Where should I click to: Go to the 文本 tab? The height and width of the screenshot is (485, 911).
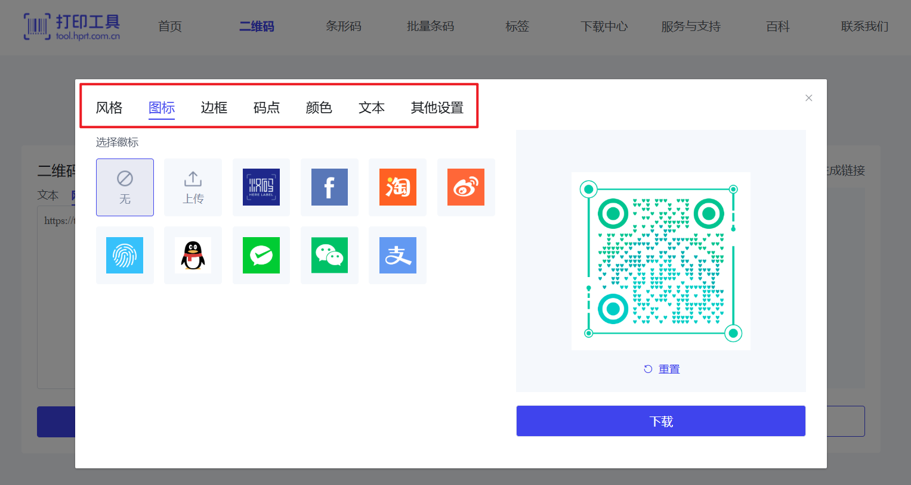pyautogui.click(x=372, y=108)
